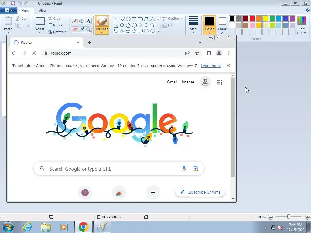Screen dimensions: 311x233
Task: Choose the Right arrow shape
Action: point(140,25)
